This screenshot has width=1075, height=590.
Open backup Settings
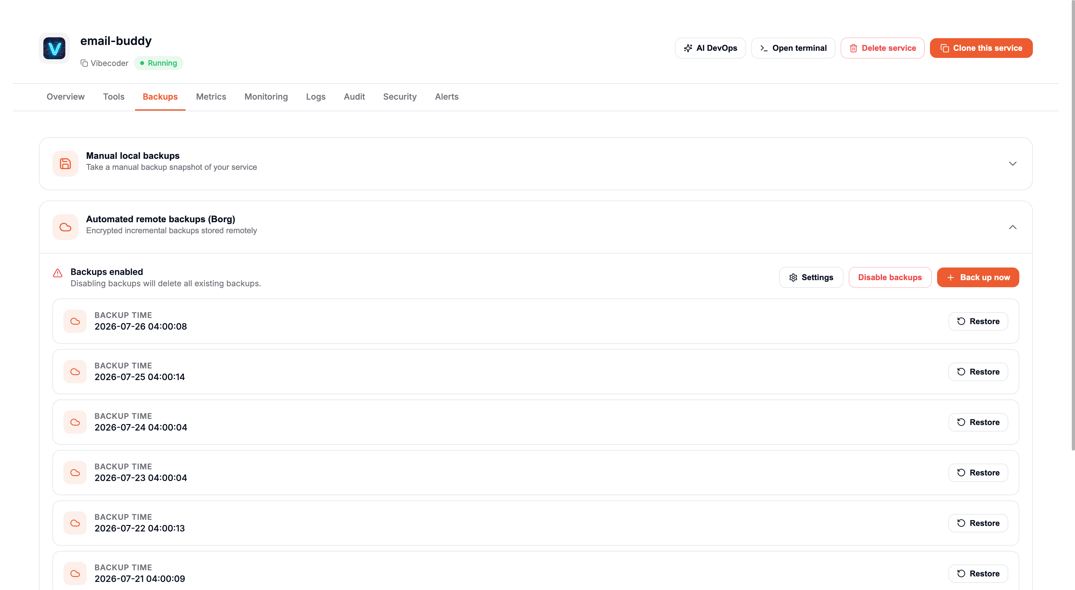click(811, 277)
